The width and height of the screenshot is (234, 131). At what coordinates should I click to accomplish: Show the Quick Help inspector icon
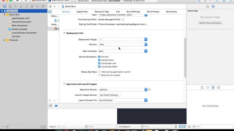click(213, 7)
